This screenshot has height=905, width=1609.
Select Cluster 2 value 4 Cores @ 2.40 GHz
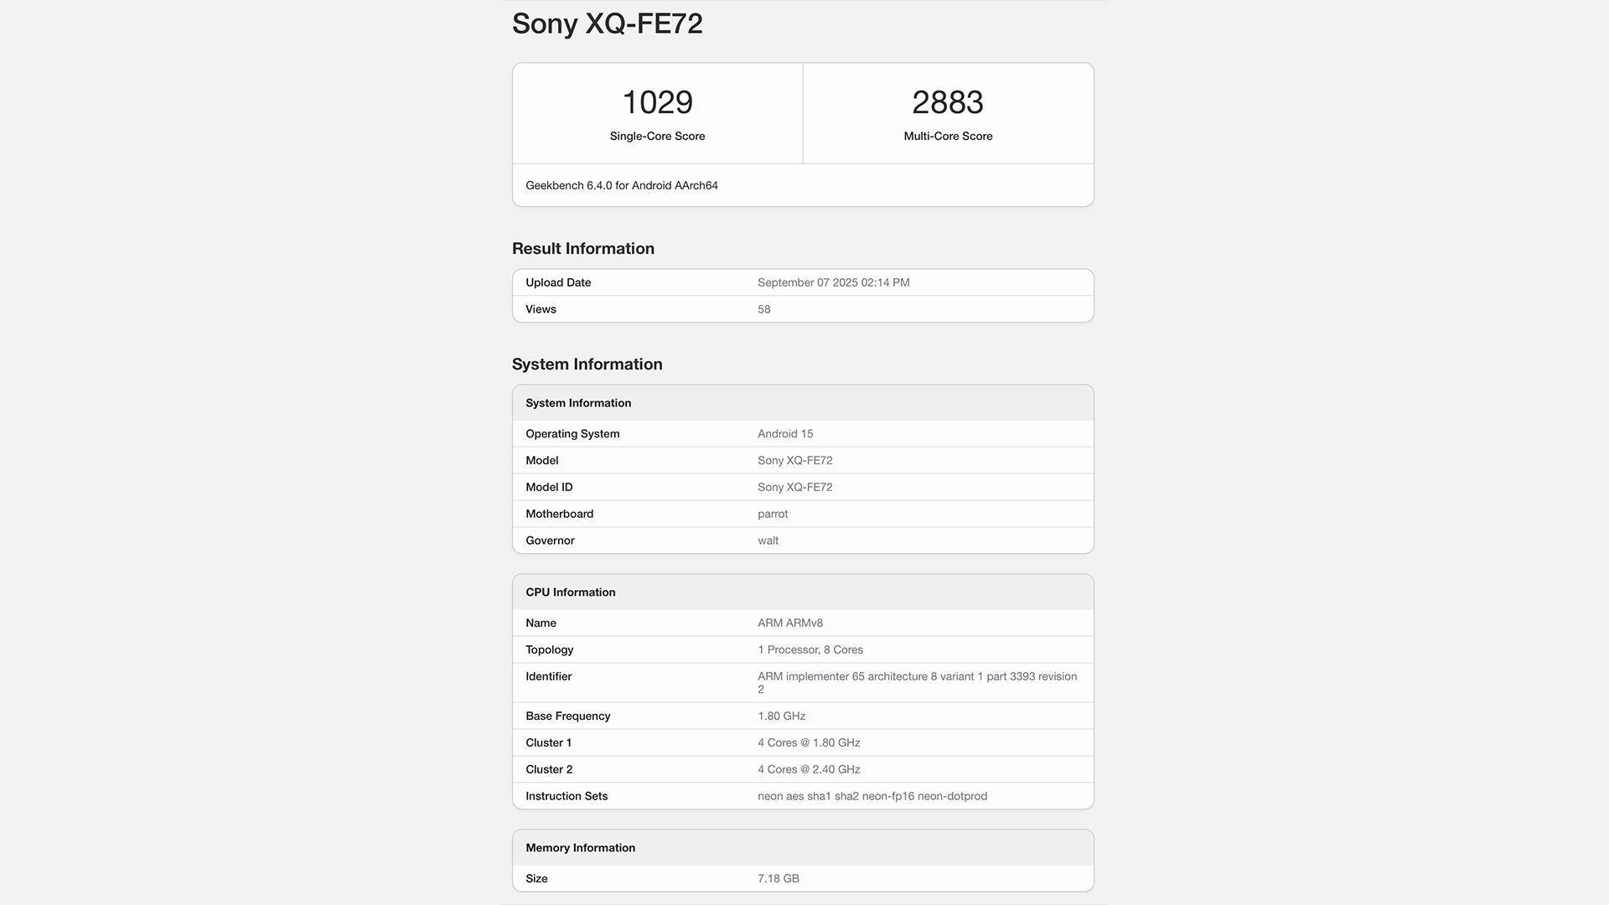808,769
